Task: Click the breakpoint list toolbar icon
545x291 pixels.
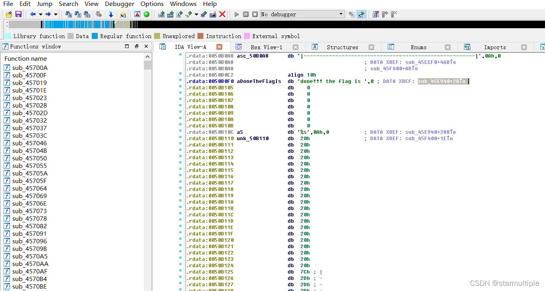Action: click(376, 14)
